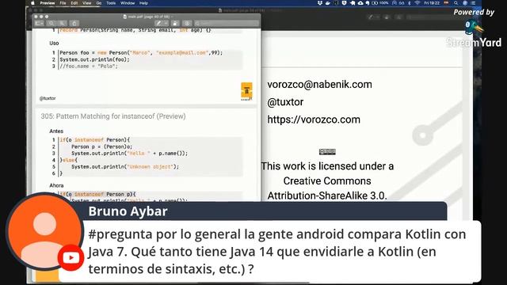Open the Notification Center icon

474,3
